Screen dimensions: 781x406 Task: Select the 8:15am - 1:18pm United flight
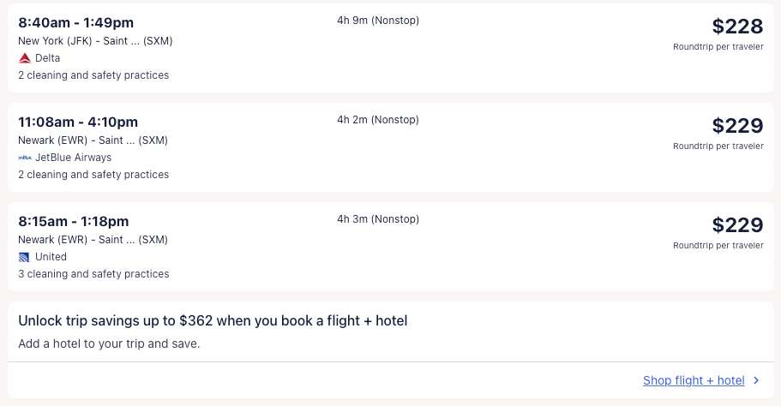coord(74,221)
